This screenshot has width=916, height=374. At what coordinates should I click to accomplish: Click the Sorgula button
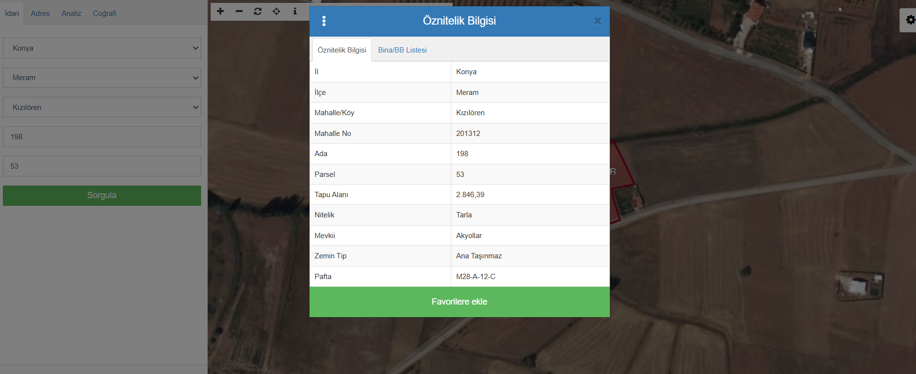click(102, 195)
